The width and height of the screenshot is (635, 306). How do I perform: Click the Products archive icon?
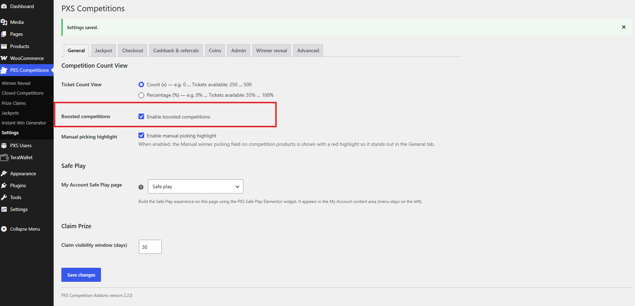click(x=4, y=46)
